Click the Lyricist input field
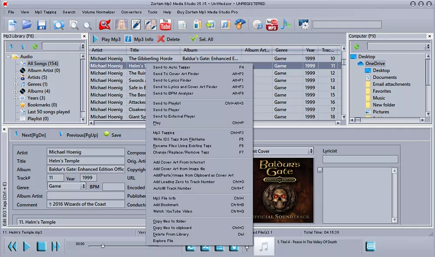 (x=360, y=159)
